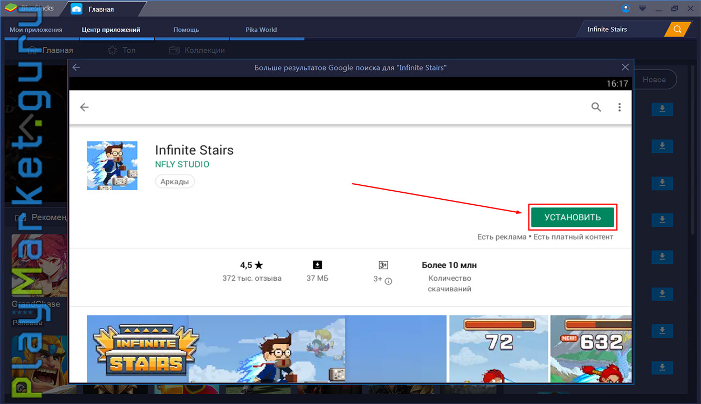
Task: Minimize the BlueStacks window
Action: tap(659, 9)
